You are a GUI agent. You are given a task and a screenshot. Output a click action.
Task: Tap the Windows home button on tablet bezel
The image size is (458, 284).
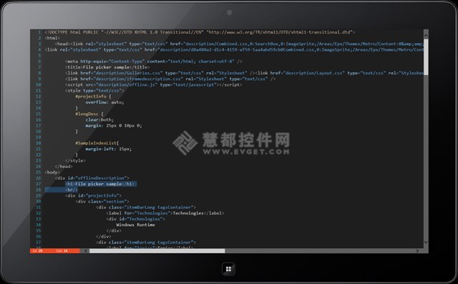tap(228, 269)
